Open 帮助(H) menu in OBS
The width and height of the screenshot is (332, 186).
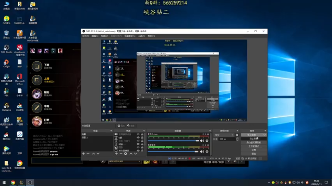[151, 36]
